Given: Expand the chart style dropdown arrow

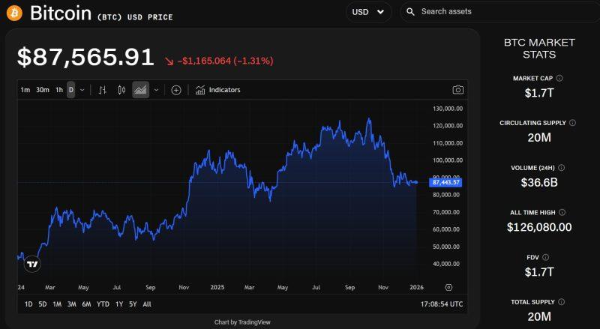Looking at the screenshot, I should coord(156,90).
